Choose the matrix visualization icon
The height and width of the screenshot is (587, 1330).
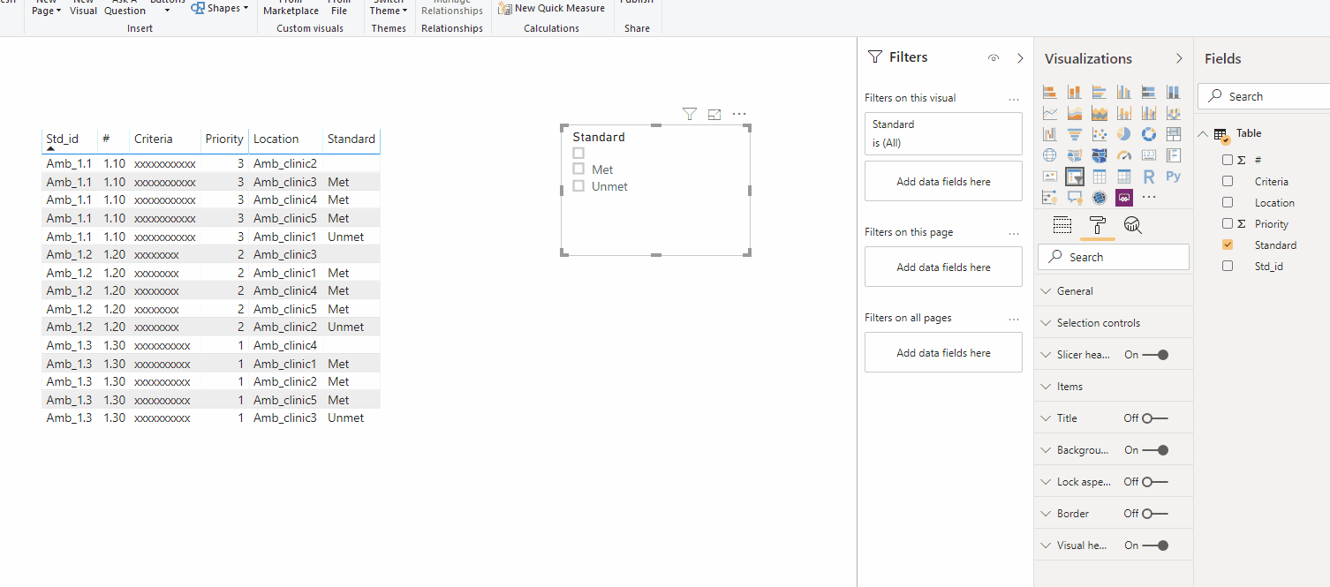(x=1124, y=177)
